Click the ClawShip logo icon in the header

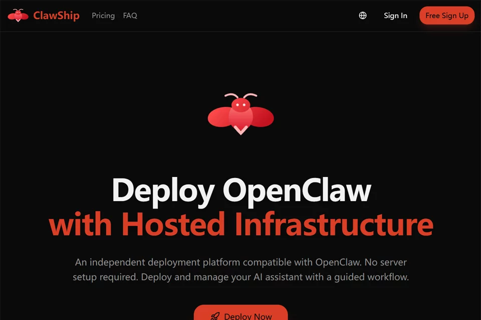click(x=18, y=15)
